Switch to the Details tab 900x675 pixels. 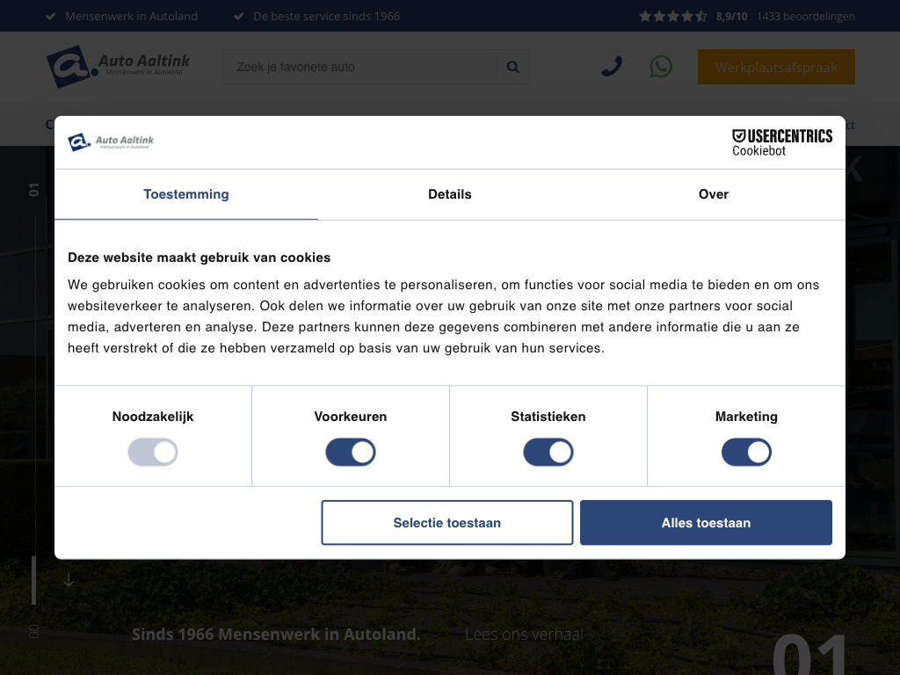pos(450,194)
